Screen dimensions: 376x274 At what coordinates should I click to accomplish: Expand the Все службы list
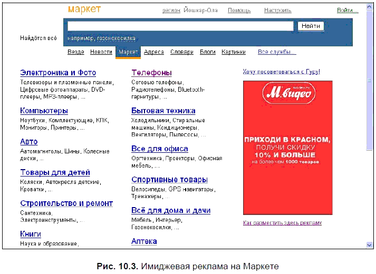point(276,52)
